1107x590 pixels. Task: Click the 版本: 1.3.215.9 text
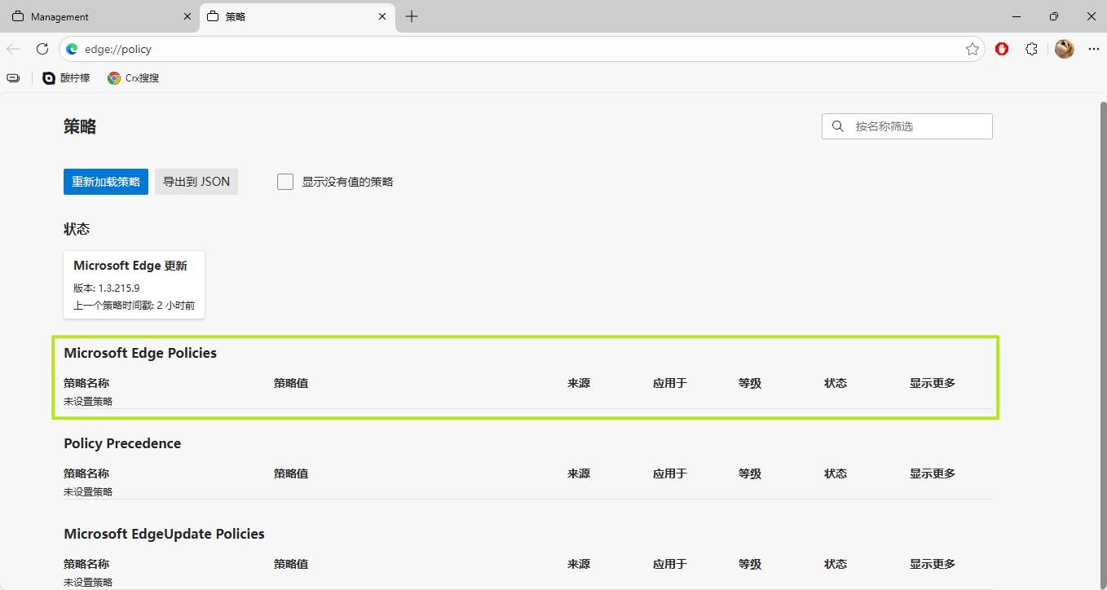point(107,288)
